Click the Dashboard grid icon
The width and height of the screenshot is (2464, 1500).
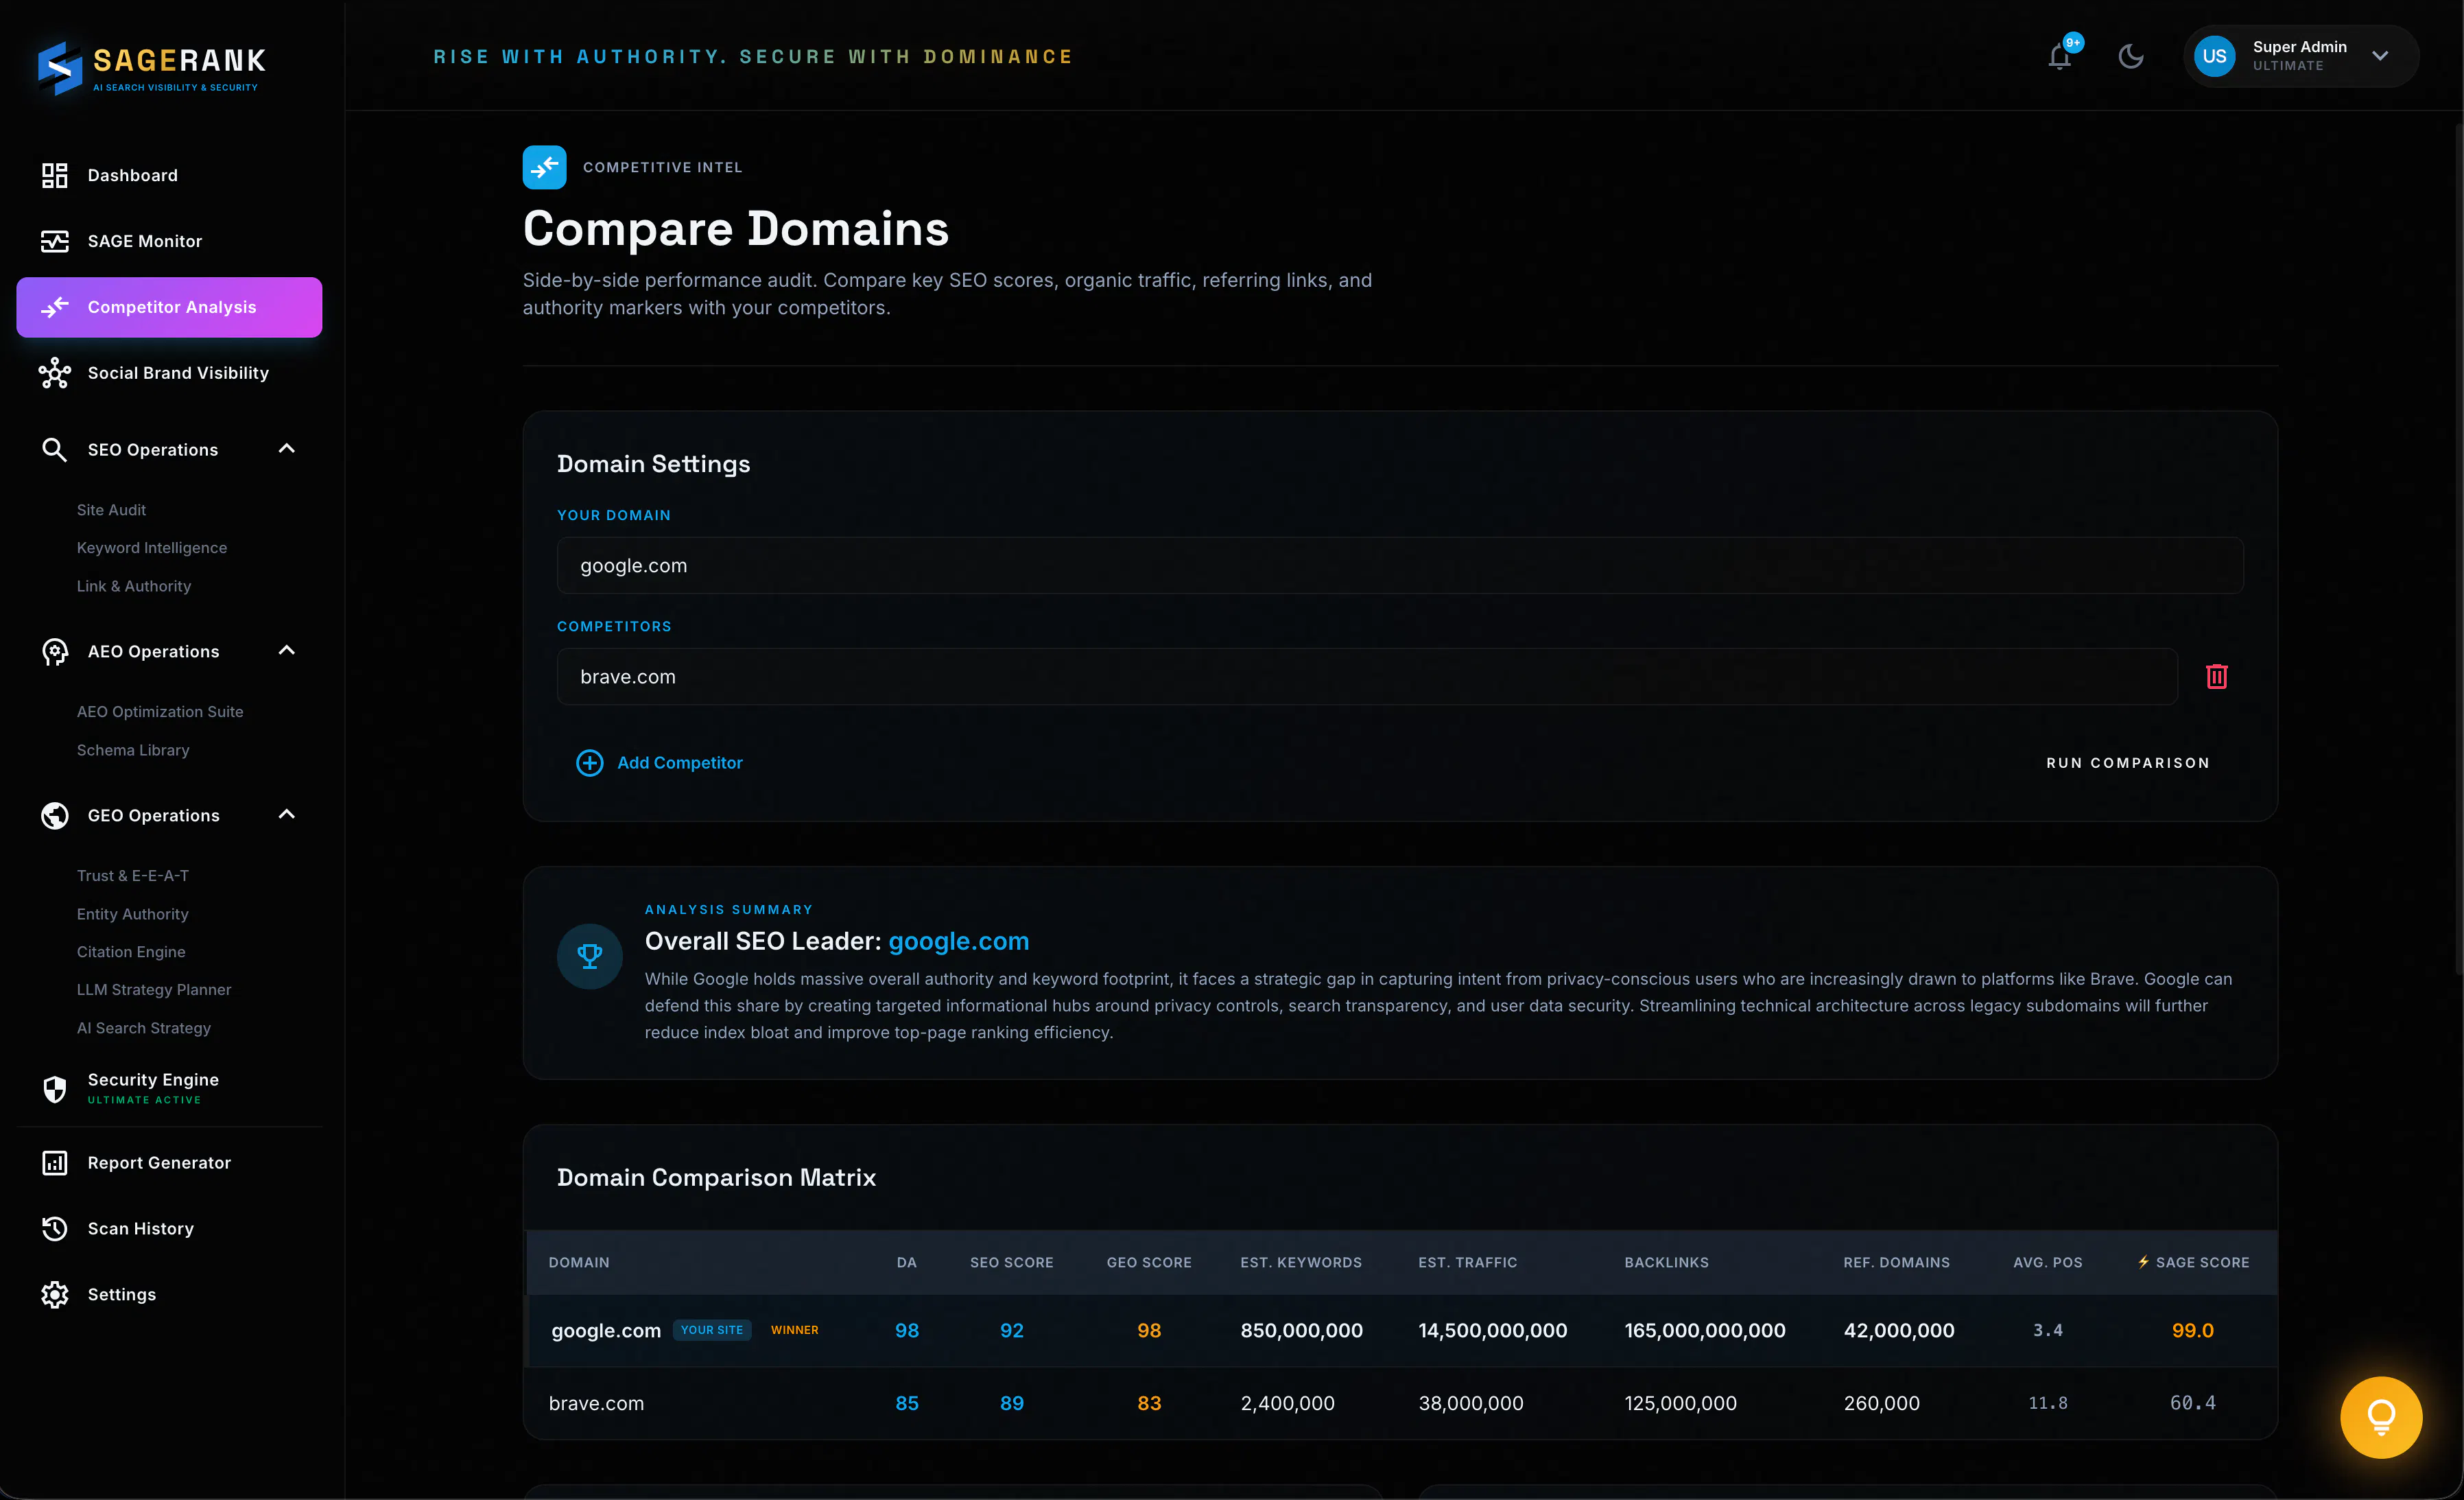tap(55, 176)
